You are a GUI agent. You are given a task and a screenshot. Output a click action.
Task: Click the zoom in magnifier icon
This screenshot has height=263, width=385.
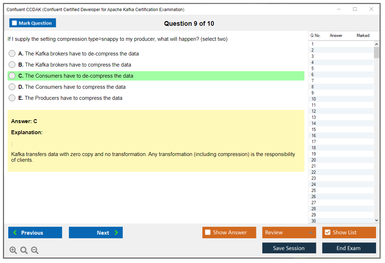[x=13, y=250]
